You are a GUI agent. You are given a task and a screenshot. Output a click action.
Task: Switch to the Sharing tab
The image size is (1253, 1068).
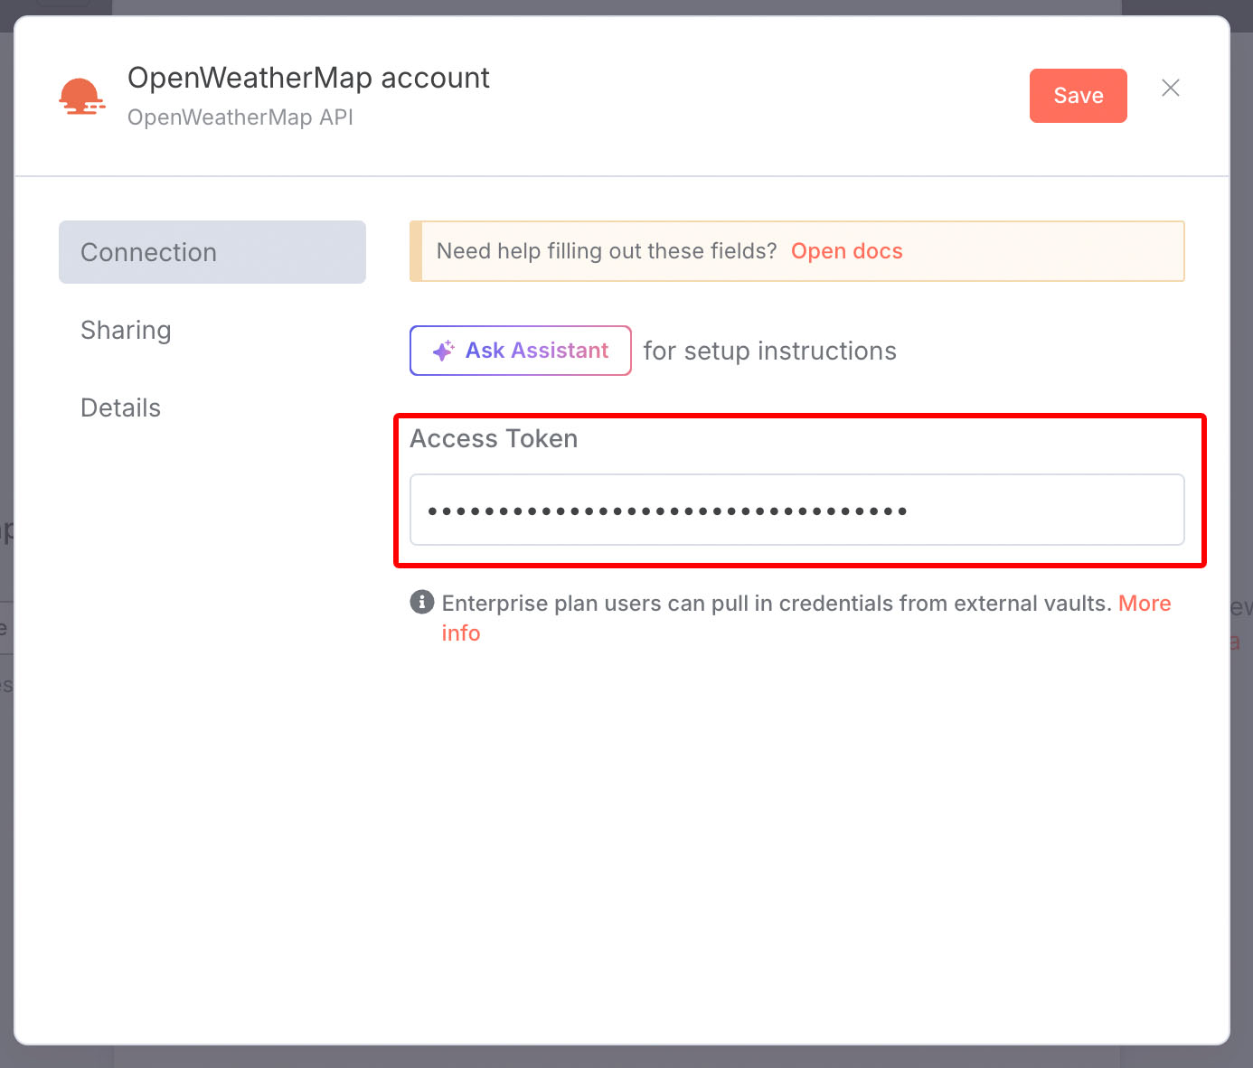126,330
